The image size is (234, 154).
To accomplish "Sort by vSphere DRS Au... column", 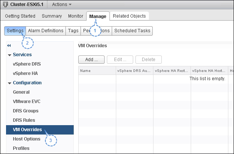I will [135, 70].
